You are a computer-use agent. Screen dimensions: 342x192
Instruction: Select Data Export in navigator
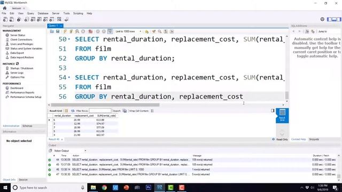tap(17, 53)
